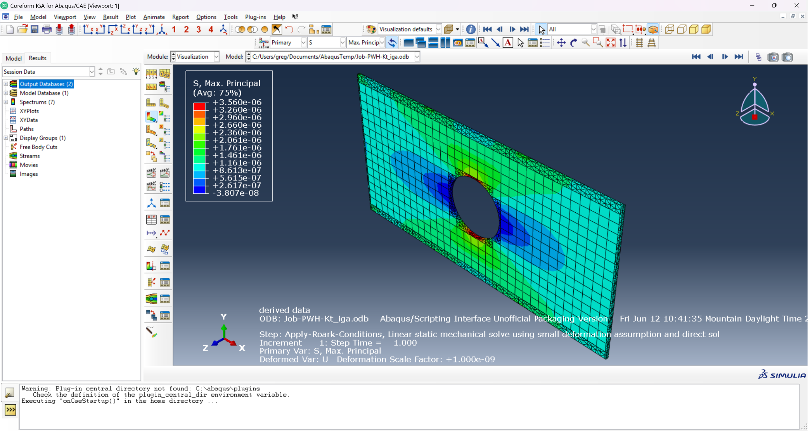The height and width of the screenshot is (431, 808).
Task: Open the Result menu
Action: 110,17
